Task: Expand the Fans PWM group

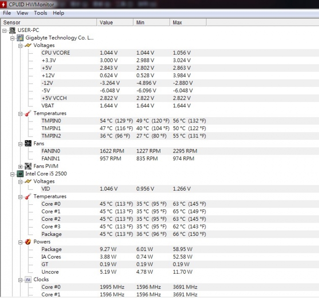Action: tap(20, 167)
